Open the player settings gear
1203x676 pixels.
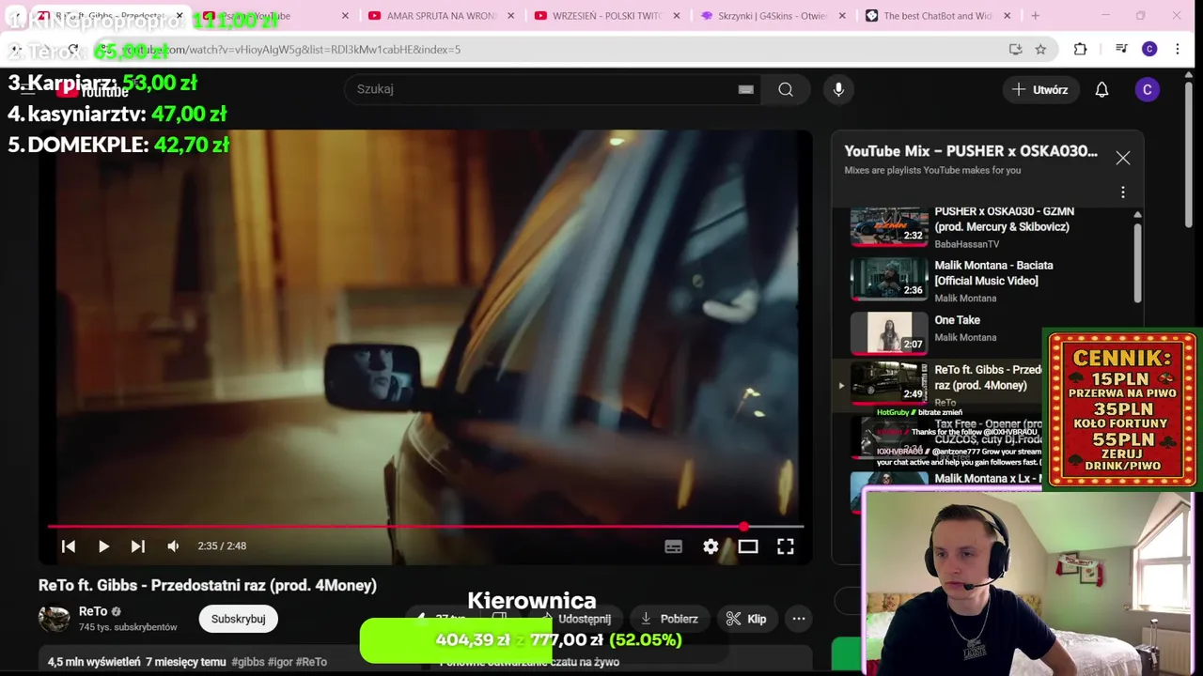tap(711, 546)
